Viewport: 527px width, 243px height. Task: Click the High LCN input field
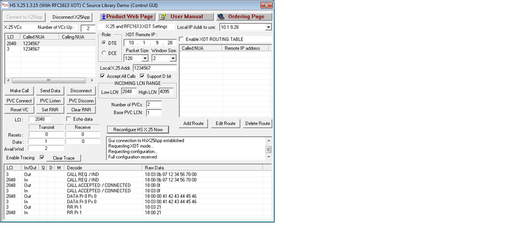point(166,92)
